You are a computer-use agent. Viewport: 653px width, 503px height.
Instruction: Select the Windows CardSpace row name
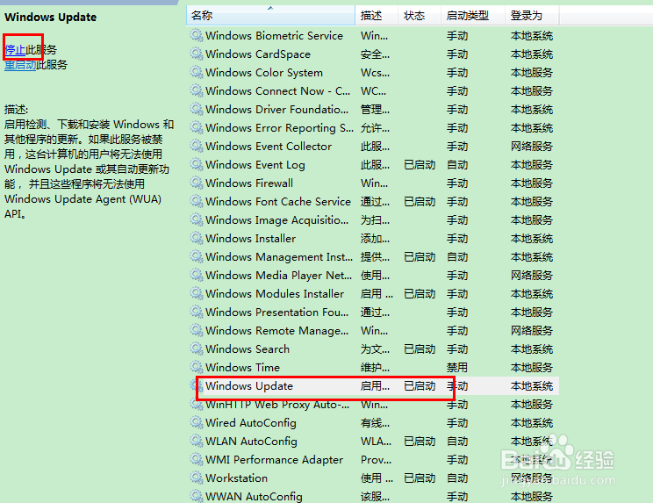point(258,54)
